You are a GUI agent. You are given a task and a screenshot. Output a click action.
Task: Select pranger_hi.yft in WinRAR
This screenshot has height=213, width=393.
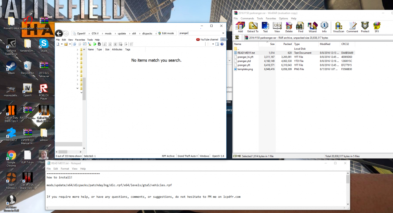(245, 57)
